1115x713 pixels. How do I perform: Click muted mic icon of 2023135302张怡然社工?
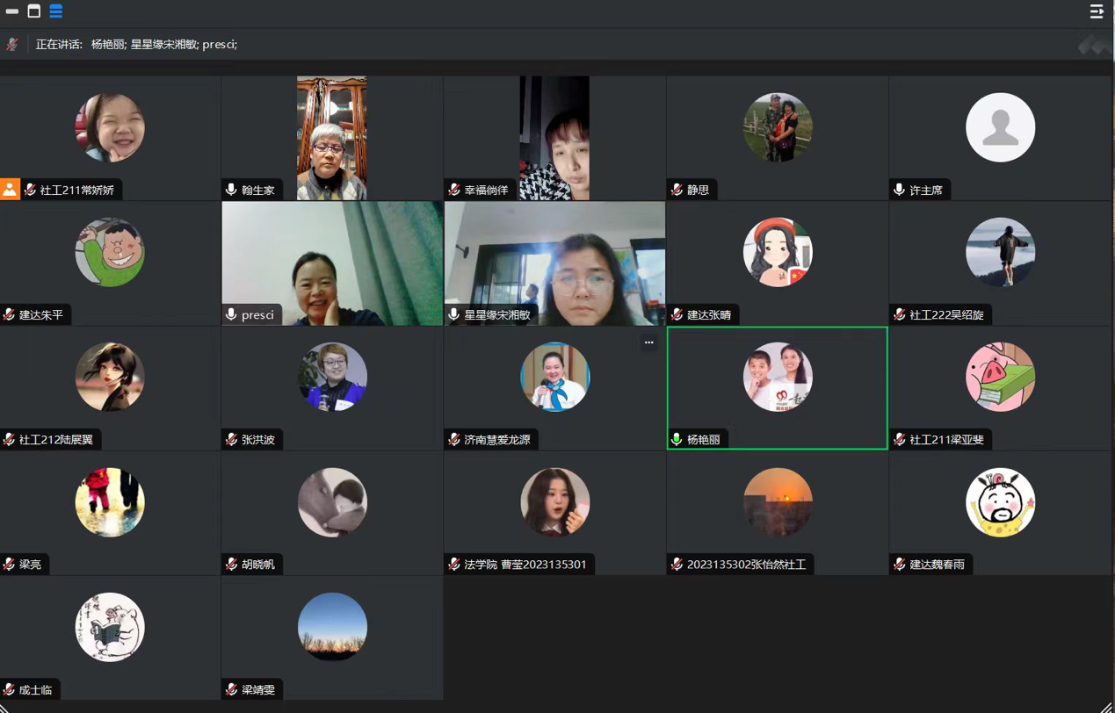point(677,564)
